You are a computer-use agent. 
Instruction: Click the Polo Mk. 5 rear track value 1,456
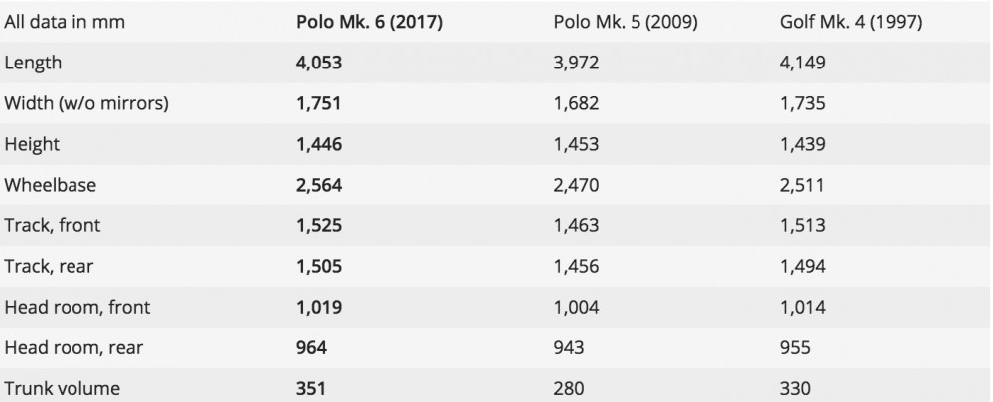click(576, 267)
